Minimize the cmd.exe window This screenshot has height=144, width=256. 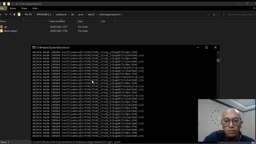(x=198, y=48)
